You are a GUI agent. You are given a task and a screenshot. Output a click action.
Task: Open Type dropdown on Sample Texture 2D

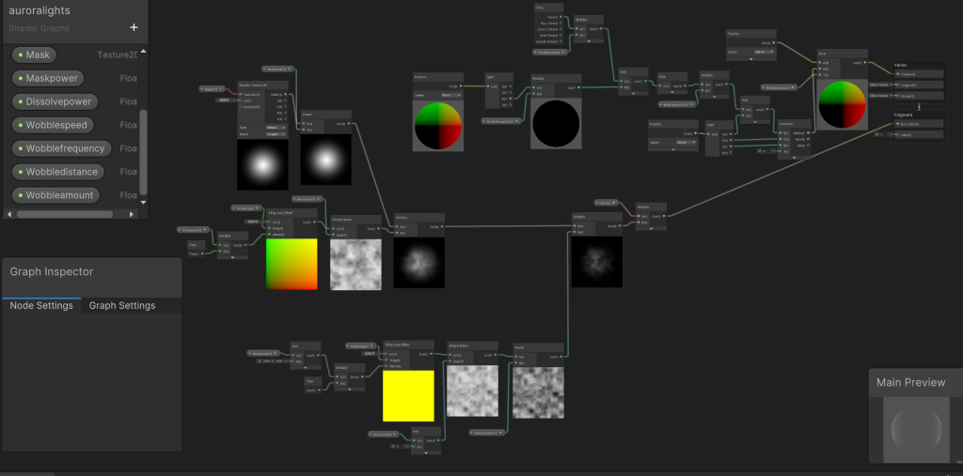(x=276, y=127)
